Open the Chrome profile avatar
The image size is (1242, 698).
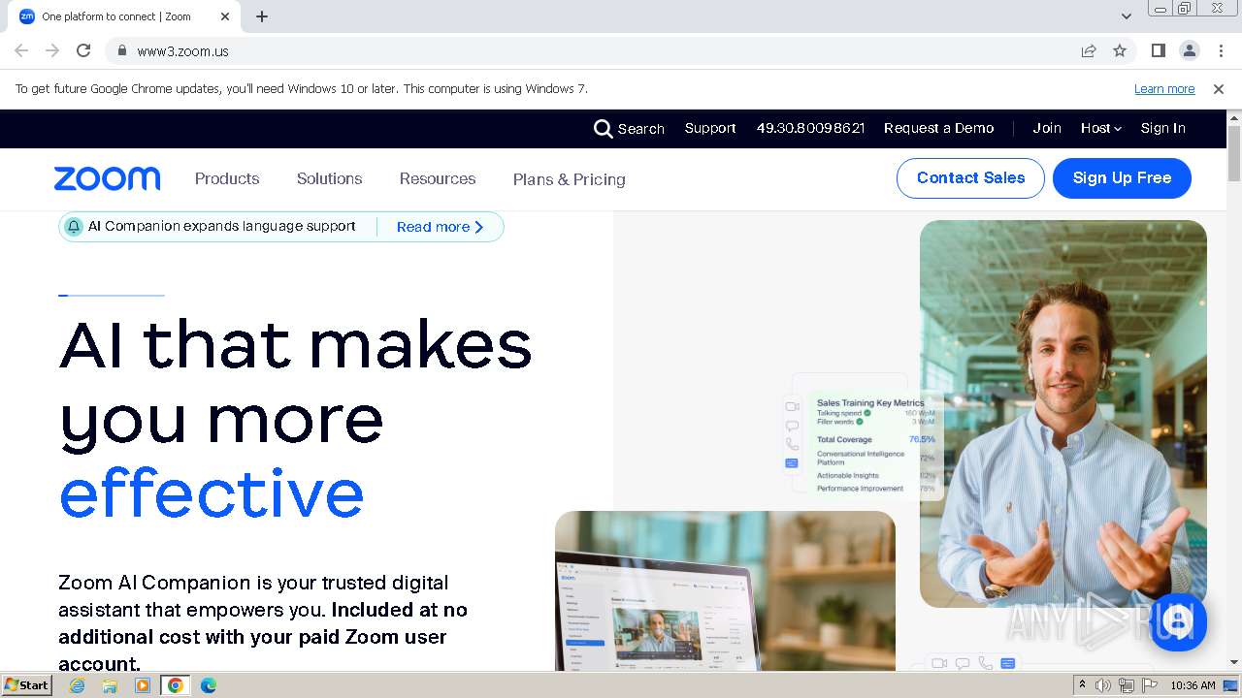pos(1190,50)
